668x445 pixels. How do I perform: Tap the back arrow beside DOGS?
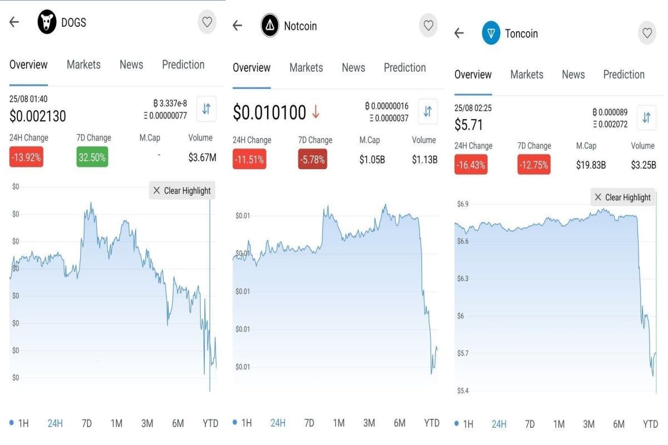pos(14,22)
